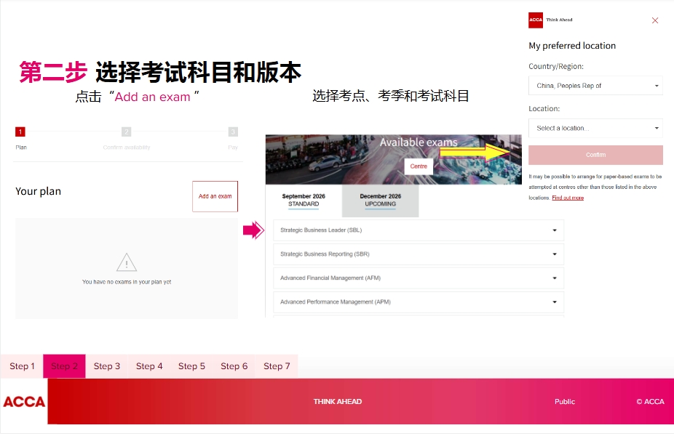Follow the Find out more link

[568, 198]
